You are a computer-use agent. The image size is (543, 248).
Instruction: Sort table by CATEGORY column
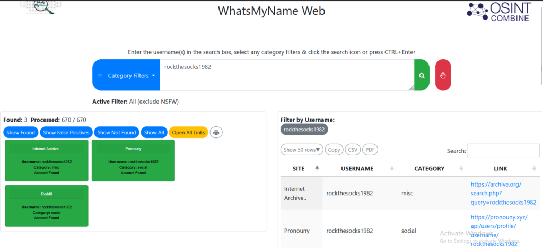click(432, 169)
